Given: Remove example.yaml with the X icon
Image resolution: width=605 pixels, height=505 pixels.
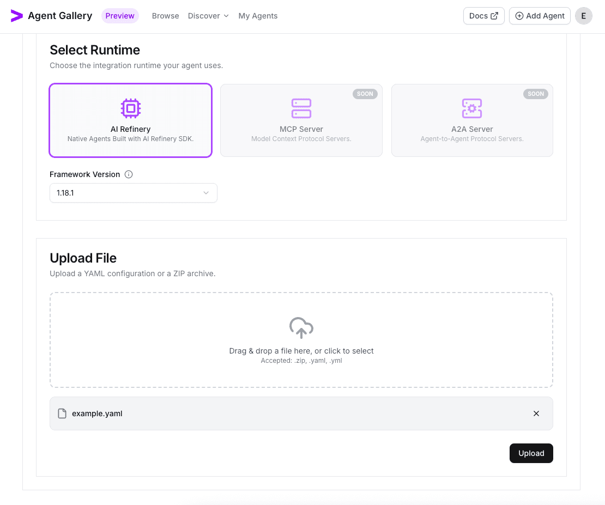Looking at the screenshot, I should point(536,413).
